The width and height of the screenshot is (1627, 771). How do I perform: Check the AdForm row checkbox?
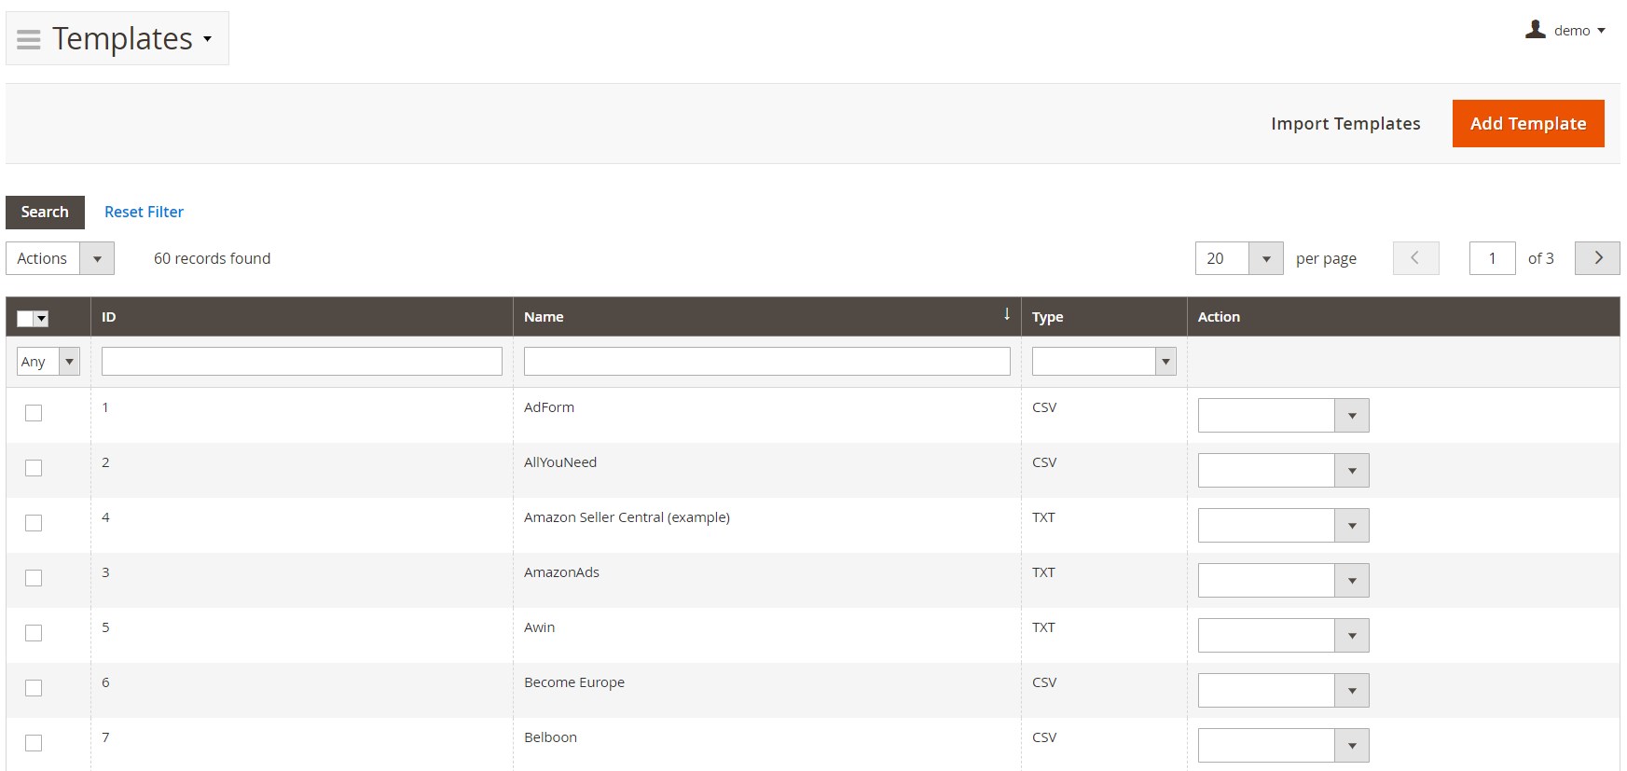tap(34, 413)
